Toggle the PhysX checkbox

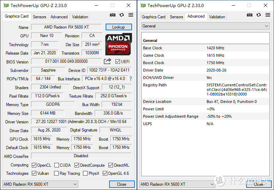coord(85,173)
